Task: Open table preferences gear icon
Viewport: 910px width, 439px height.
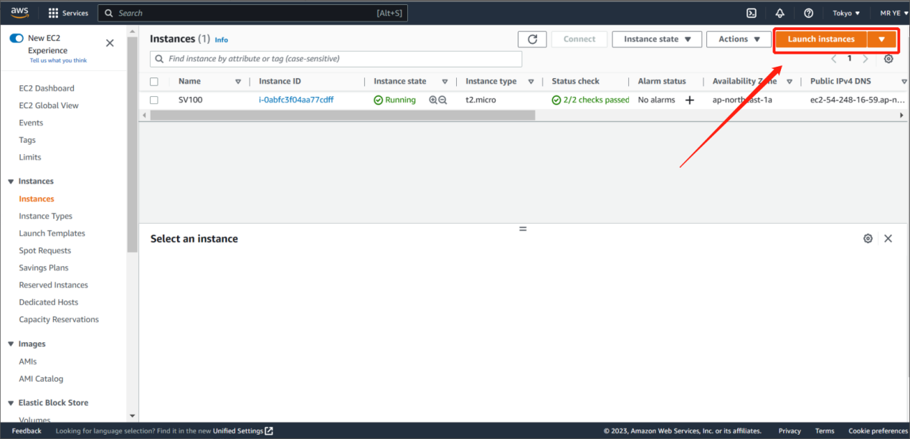Action: click(x=888, y=59)
